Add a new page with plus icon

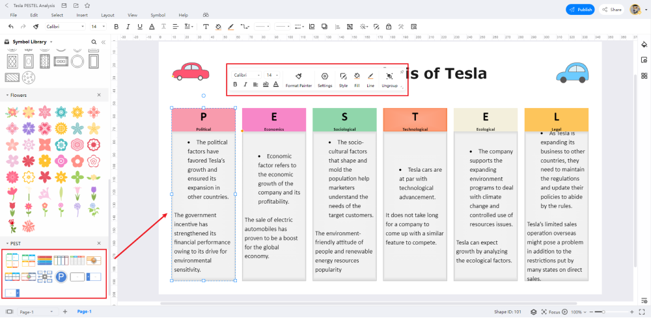coord(64,311)
